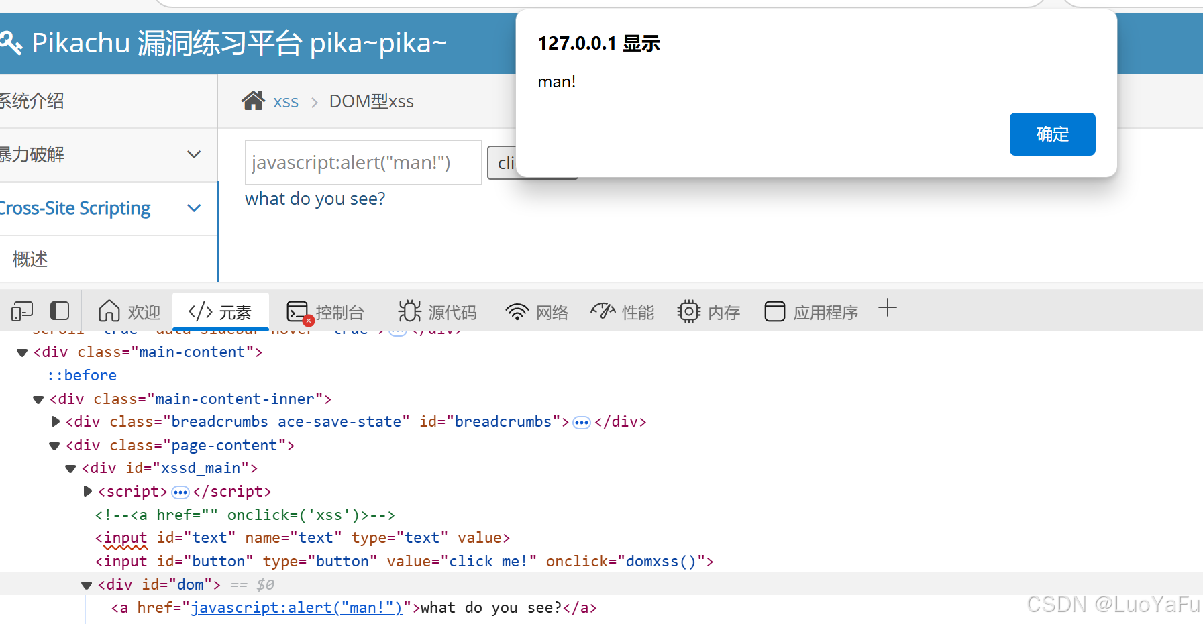Screen dimensions: 1203x624
Task: Select the input id="button" element row
Action: pos(405,561)
